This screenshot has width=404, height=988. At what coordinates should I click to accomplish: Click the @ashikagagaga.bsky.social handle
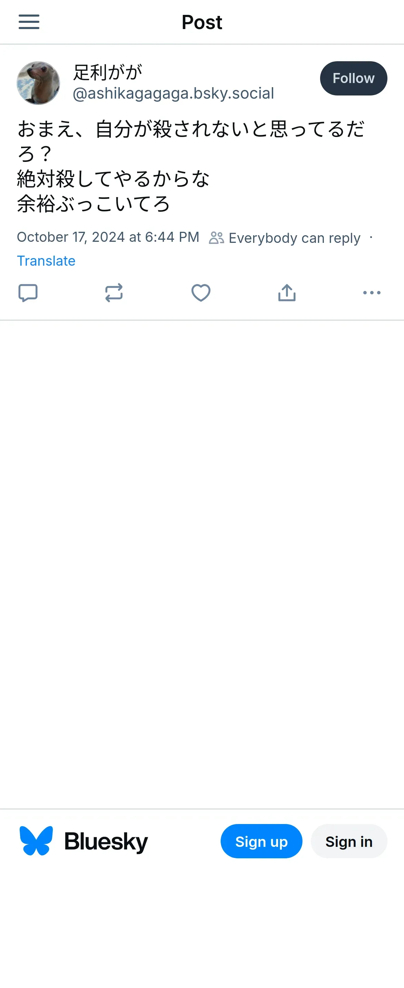click(x=173, y=93)
